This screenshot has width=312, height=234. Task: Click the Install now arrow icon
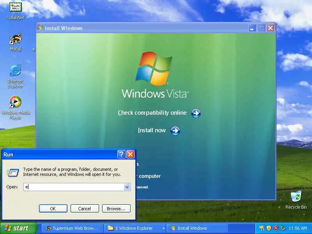pyautogui.click(x=175, y=131)
